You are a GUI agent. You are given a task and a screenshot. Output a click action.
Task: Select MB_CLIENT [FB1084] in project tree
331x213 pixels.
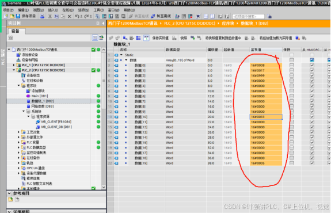56,121
